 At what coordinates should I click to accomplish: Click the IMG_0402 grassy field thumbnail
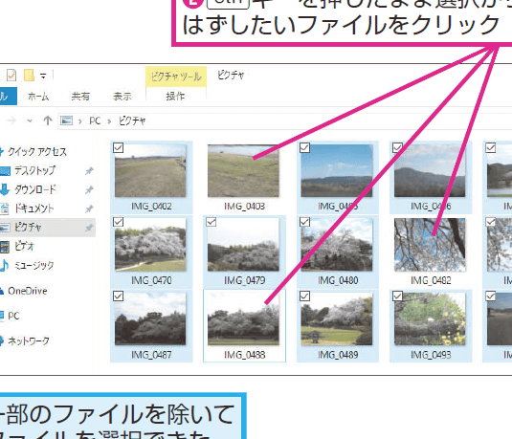point(150,171)
